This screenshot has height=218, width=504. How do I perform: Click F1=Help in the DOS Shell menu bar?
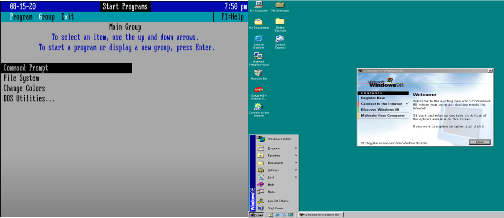(x=232, y=17)
